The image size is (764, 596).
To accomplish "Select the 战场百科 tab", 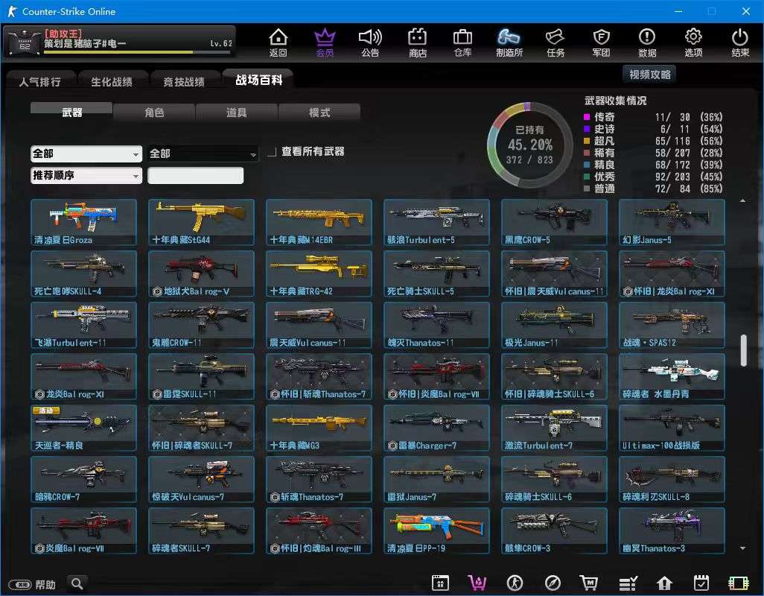I will pos(258,80).
